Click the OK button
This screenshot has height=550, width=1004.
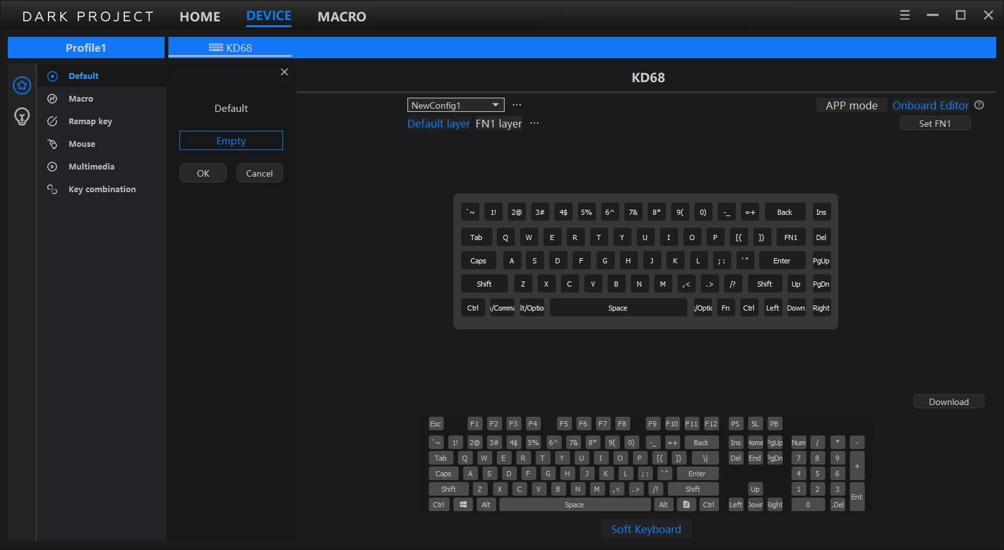tap(203, 173)
